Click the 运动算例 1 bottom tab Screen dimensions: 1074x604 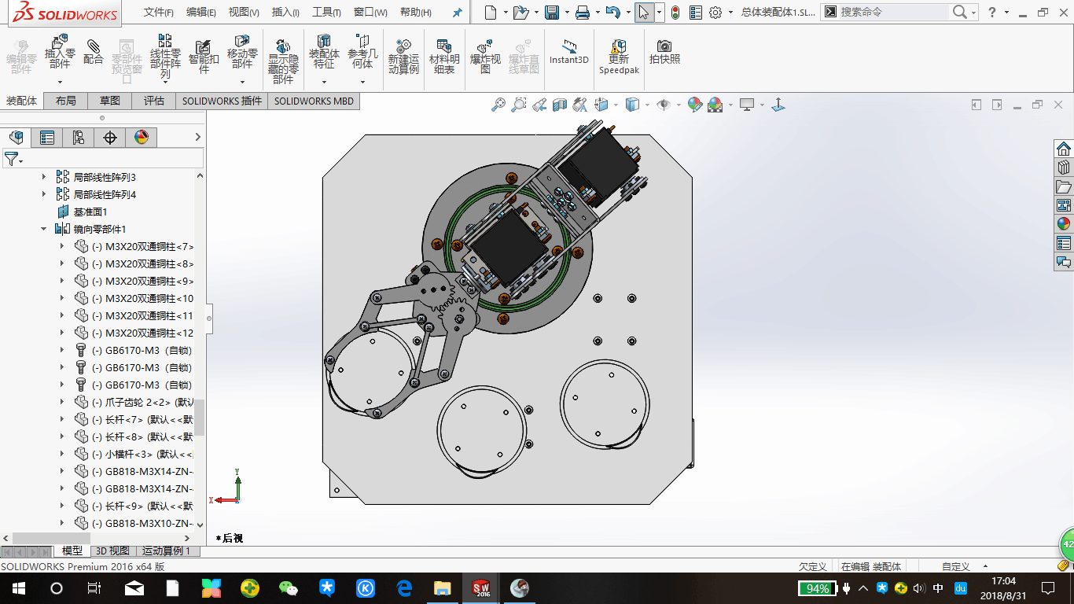(167, 551)
